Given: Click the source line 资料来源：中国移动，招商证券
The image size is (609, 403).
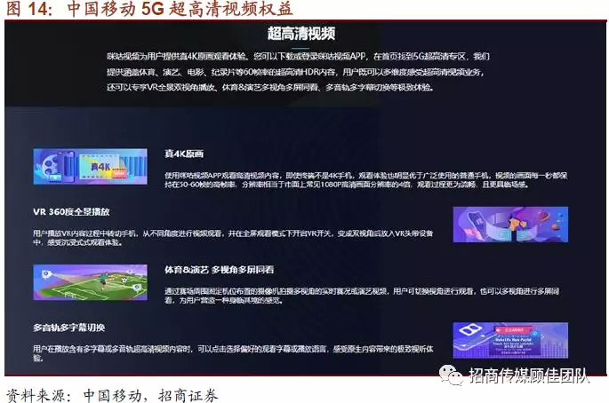Looking at the screenshot, I should tap(112, 396).
